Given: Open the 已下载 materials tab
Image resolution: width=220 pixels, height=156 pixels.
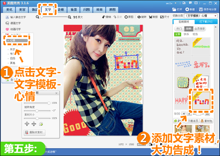Looking at the screenshot, I should point(206,22).
